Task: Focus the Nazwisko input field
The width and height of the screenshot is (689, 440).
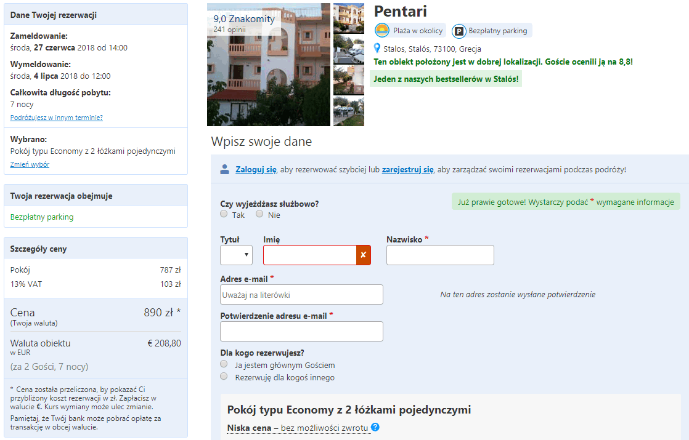Action: (x=440, y=255)
